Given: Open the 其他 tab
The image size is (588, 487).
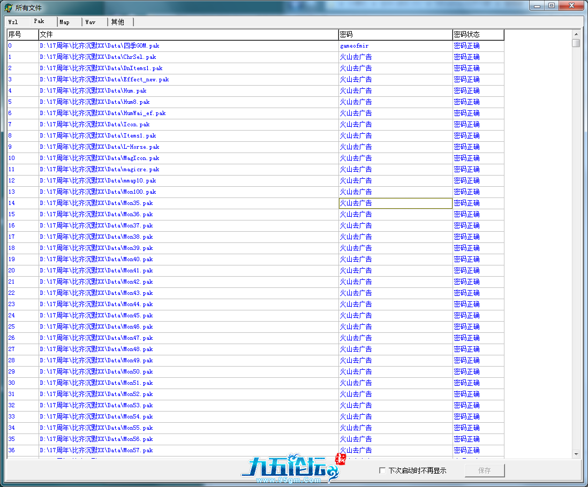Looking at the screenshot, I should 120,22.
